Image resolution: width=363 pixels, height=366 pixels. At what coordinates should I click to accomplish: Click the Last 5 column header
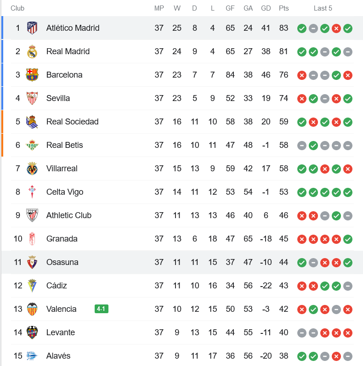coord(323,8)
